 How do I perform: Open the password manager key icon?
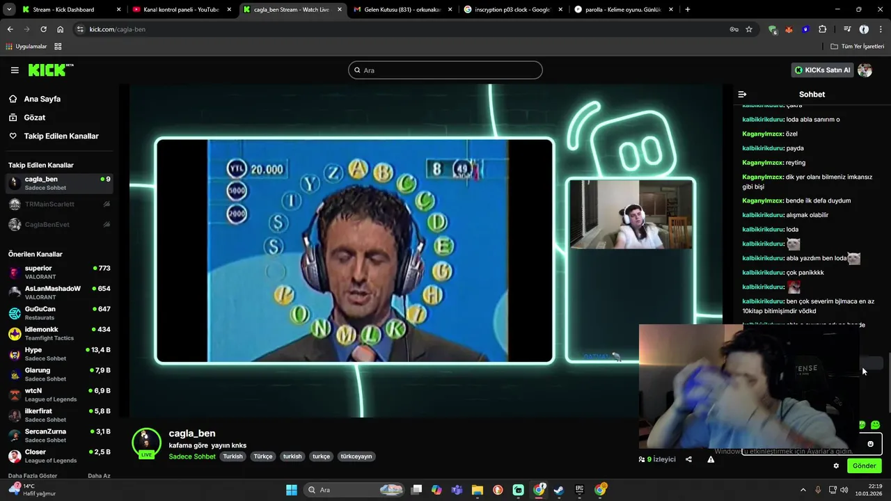click(734, 29)
